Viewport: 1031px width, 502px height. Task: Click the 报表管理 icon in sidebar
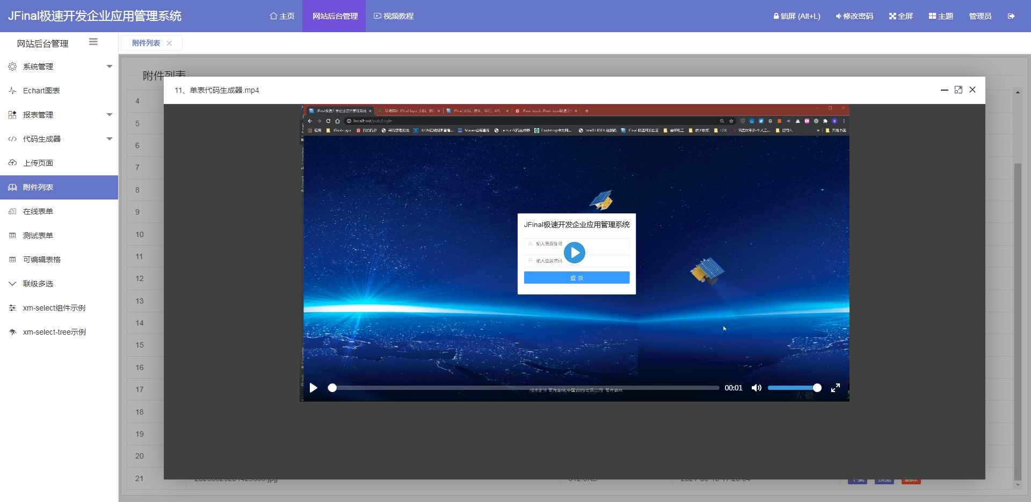pyautogui.click(x=12, y=115)
